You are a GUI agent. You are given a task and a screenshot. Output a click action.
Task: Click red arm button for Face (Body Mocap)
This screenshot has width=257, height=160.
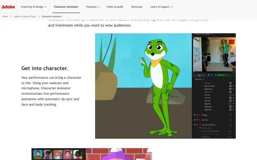pos(197,125)
